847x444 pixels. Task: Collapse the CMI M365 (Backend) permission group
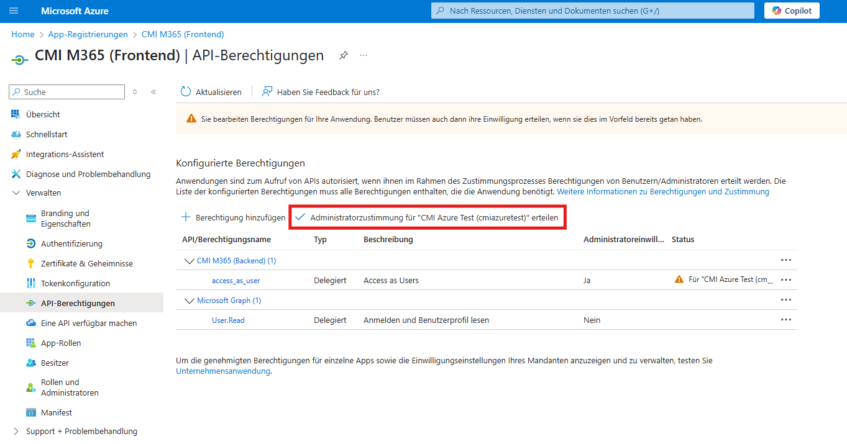tap(190, 260)
